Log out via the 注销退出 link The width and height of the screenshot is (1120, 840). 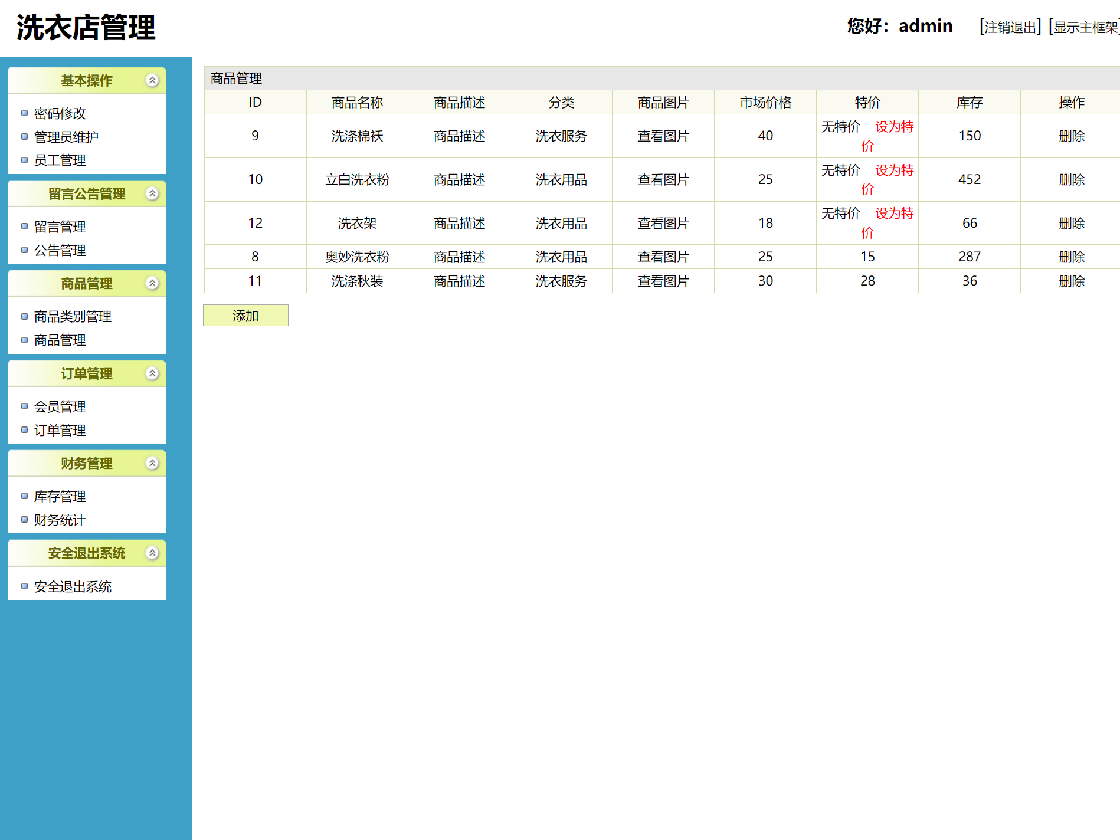1010,26
